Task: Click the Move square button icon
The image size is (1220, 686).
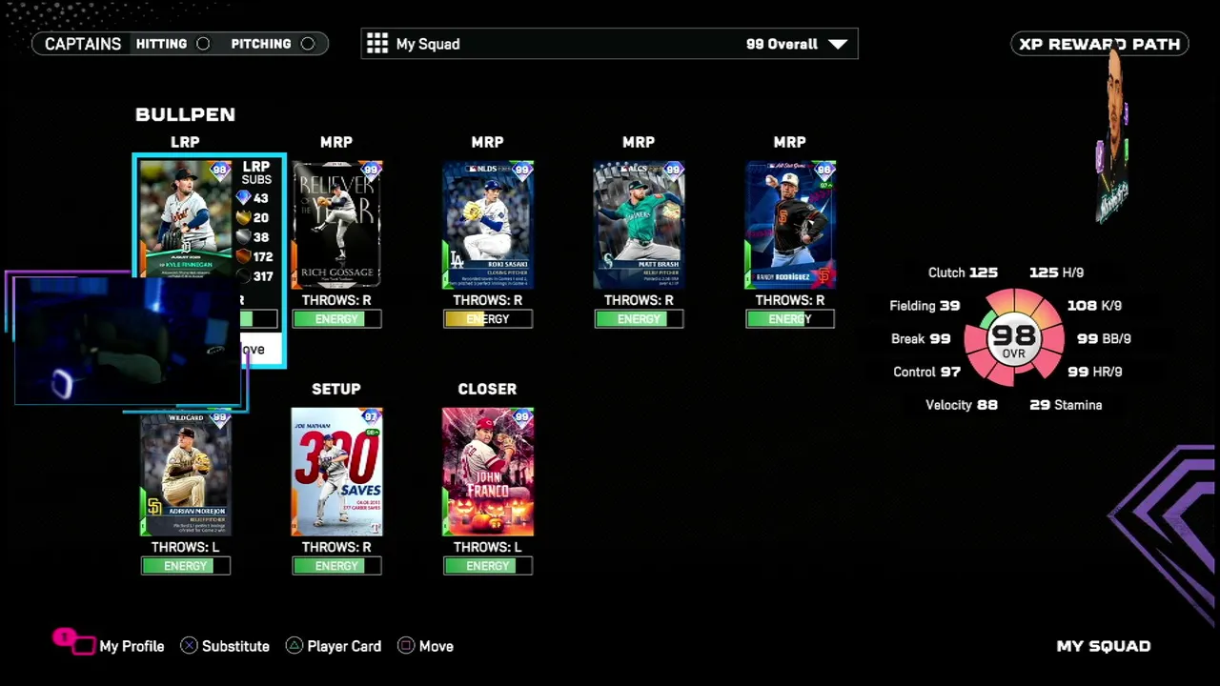Action: [406, 646]
